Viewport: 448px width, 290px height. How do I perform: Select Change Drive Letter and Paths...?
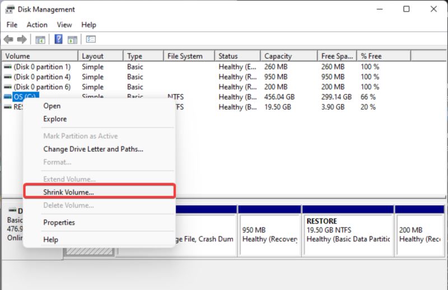tap(93, 149)
